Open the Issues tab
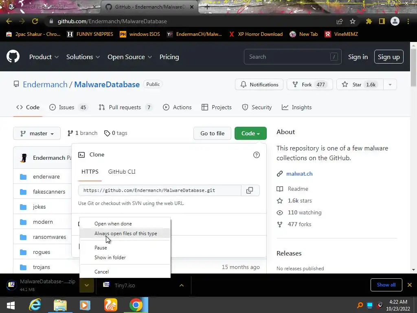The height and width of the screenshot is (313, 417). click(x=68, y=107)
